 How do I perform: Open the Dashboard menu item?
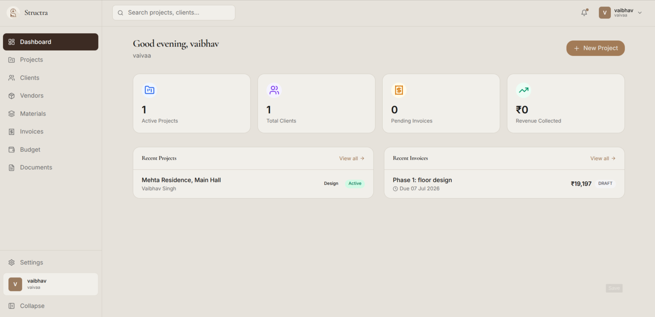tap(51, 42)
